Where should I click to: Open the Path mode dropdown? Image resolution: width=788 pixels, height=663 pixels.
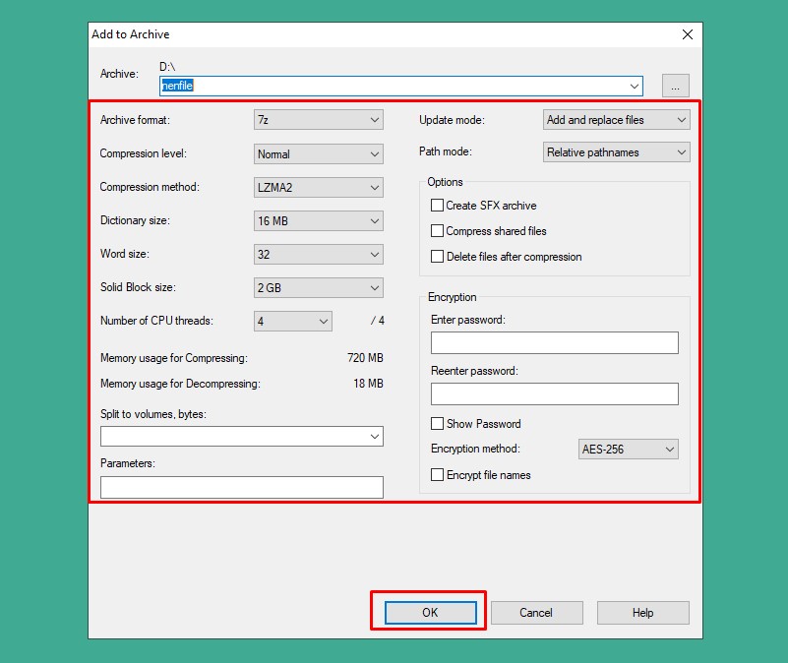(616, 152)
